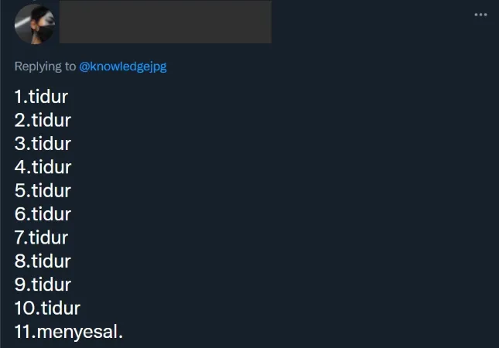This screenshot has width=499, height=348.
Task: Click the greyed-out redacted username block
Action: click(x=166, y=22)
